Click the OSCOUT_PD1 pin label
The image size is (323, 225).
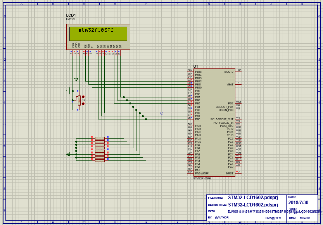225,107
